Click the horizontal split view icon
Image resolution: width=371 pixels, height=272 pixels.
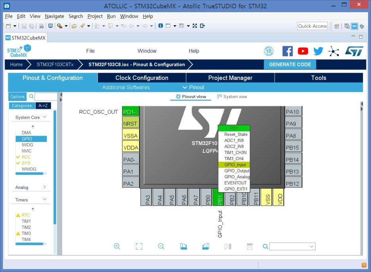[x=250, y=246]
